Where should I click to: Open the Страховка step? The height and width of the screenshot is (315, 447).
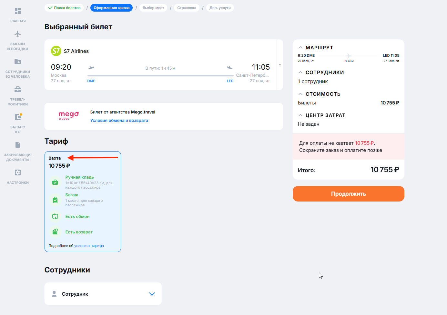[x=187, y=8]
